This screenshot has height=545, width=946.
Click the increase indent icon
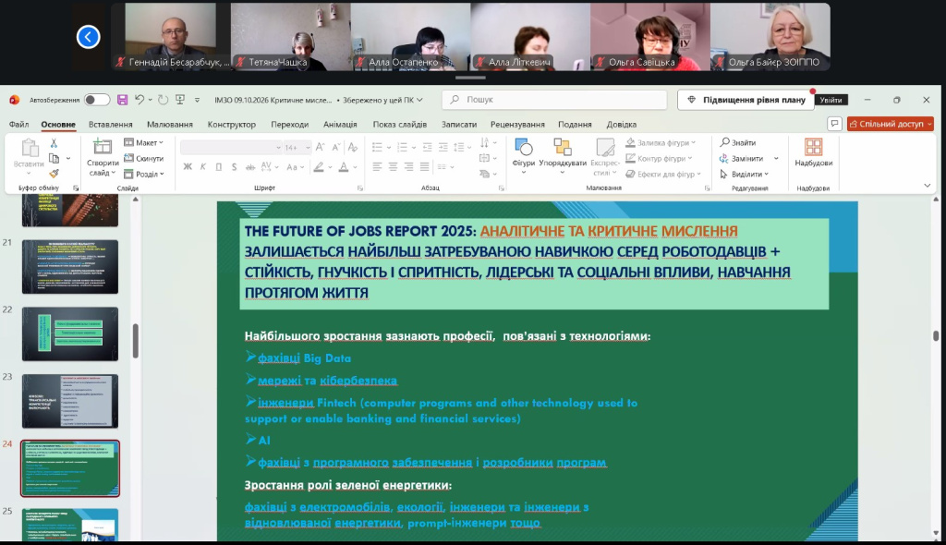[x=443, y=147]
